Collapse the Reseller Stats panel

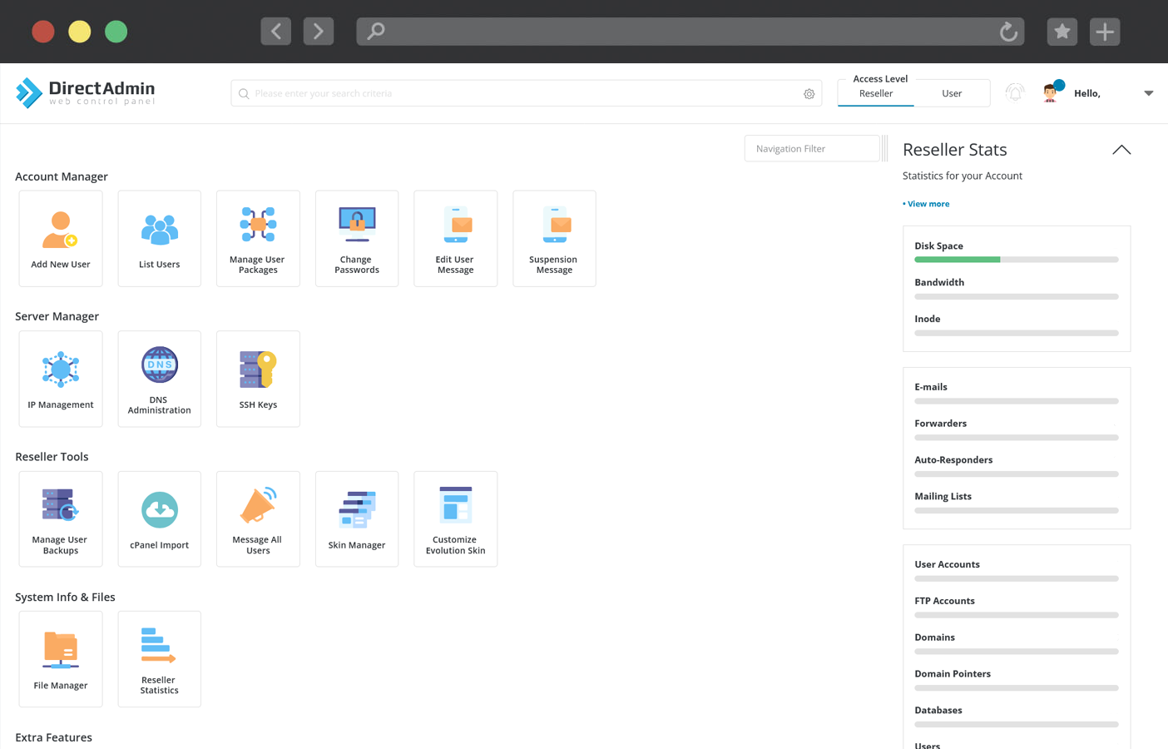click(x=1121, y=150)
